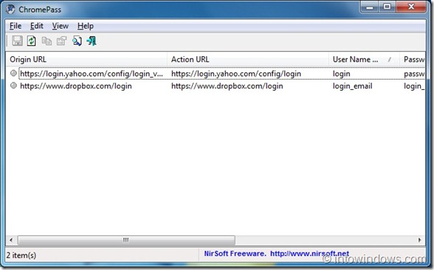Maximize the ChromePass window
This screenshot has height=270, width=434.
(x=387, y=7)
